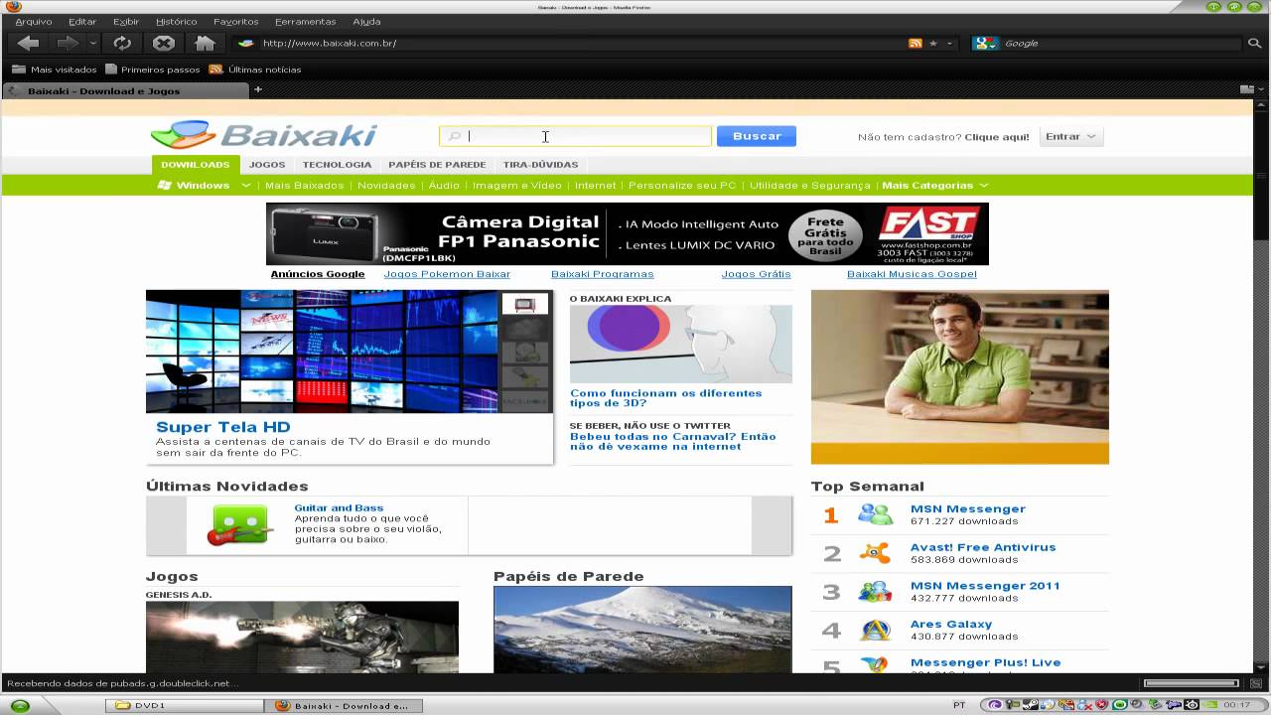
Task: Open the Editar menu
Action: (x=82, y=21)
